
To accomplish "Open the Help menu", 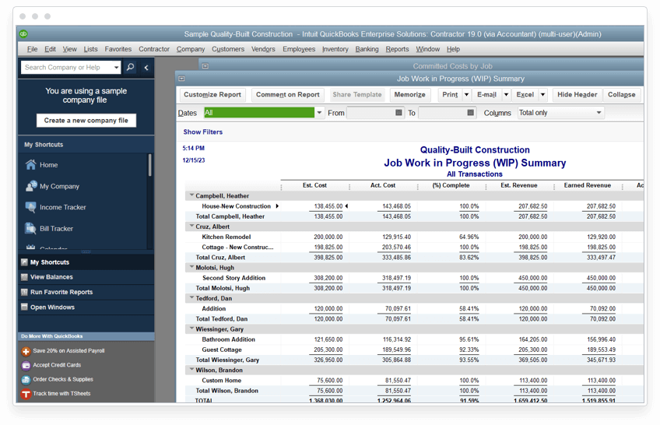I will 453,49.
